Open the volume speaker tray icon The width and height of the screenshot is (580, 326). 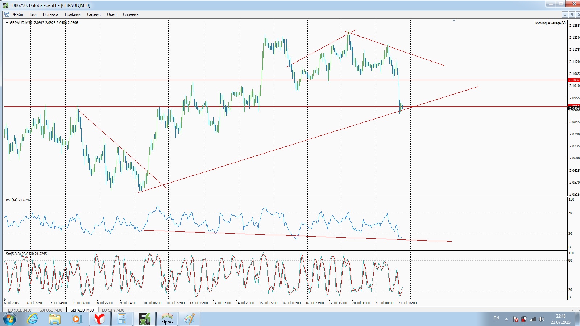542,319
